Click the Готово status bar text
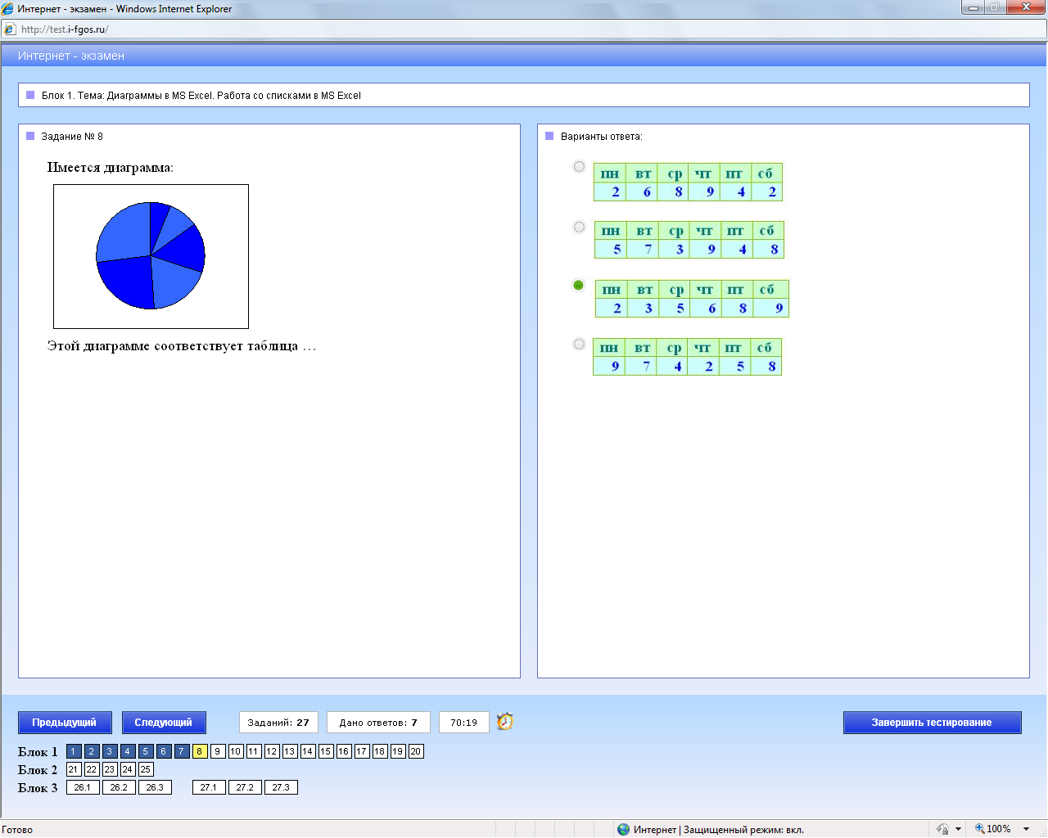The width and height of the screenshot is (1048, 838). pos(17,830)
